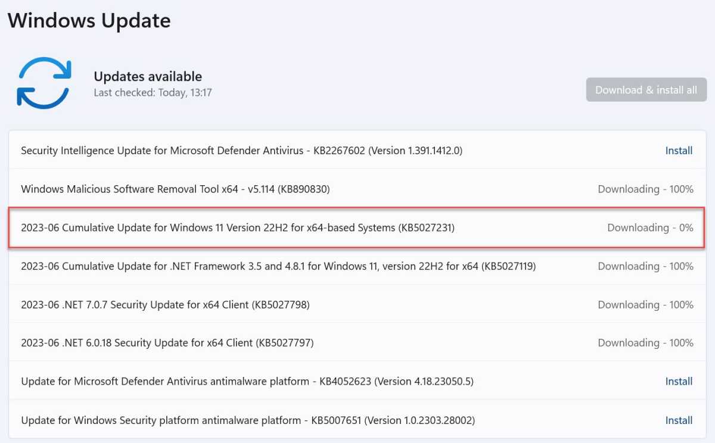Select the Security Intelligence Update for Defender row
Viewport: 715px width, 443px height.
(241, 151)
